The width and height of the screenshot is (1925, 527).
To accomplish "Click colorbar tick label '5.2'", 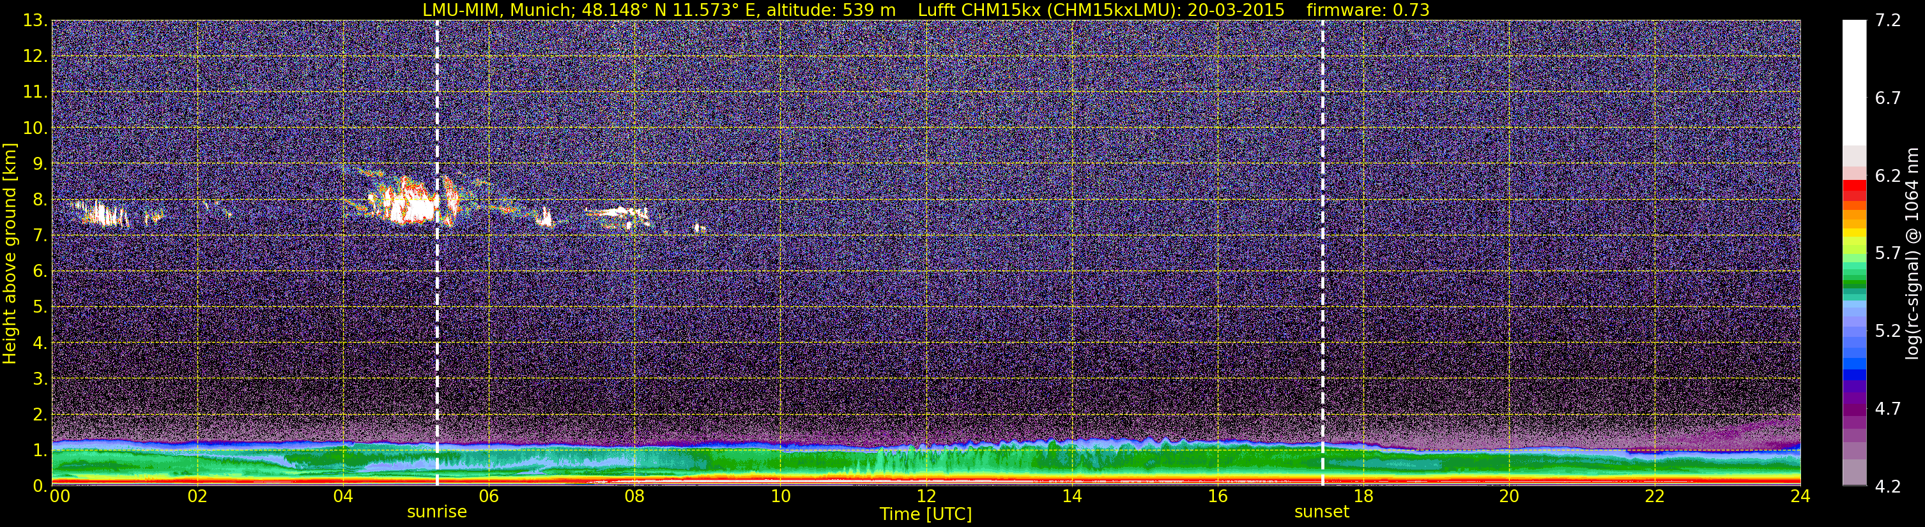I will click(x=1888, y=330).
